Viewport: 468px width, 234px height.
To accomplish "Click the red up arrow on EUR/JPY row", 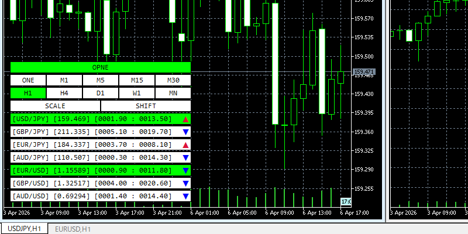I will pos(185,145).
